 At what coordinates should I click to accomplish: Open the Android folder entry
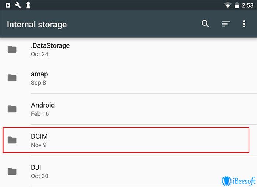128,109
